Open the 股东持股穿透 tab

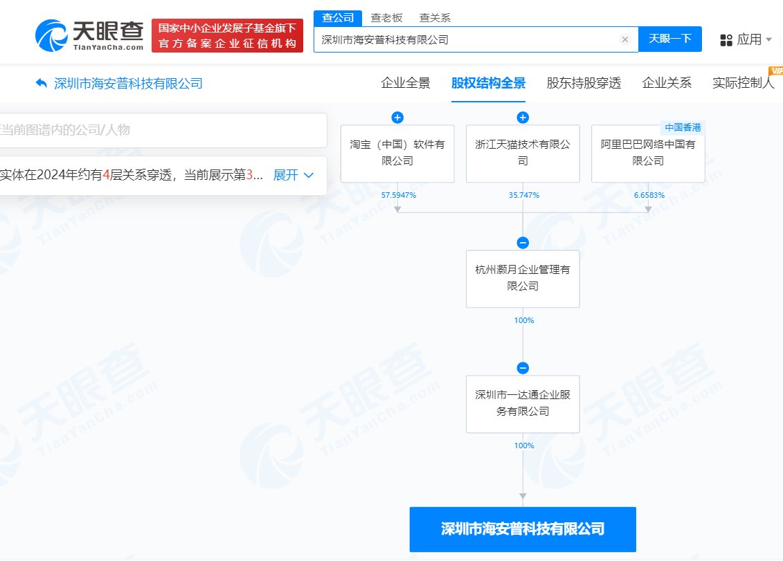click(x=584, y=83)
